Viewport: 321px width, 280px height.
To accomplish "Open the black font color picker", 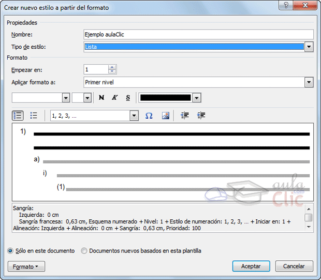I will click(x=196, y=97).
